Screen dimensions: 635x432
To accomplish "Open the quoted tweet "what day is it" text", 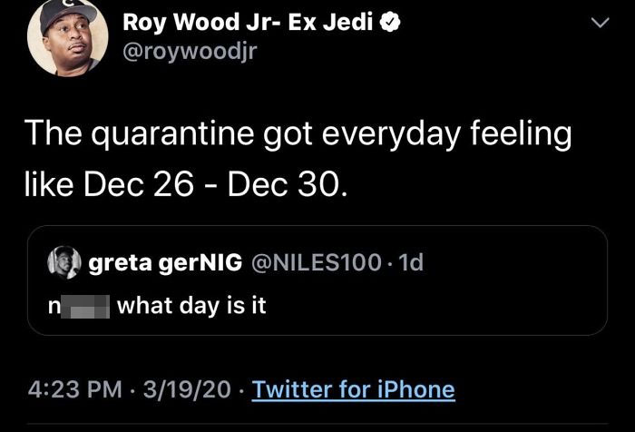I will coord(191,306).
